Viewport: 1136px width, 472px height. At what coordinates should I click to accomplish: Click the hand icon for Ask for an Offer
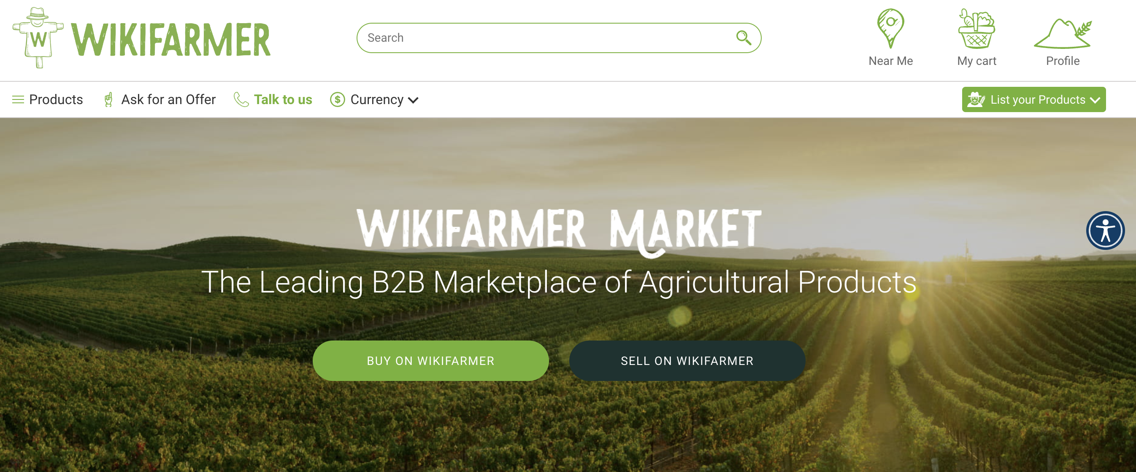point(108,99)
